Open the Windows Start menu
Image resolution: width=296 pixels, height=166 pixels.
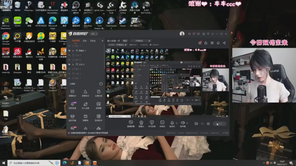pyautogui.click(x=3, y=163)
